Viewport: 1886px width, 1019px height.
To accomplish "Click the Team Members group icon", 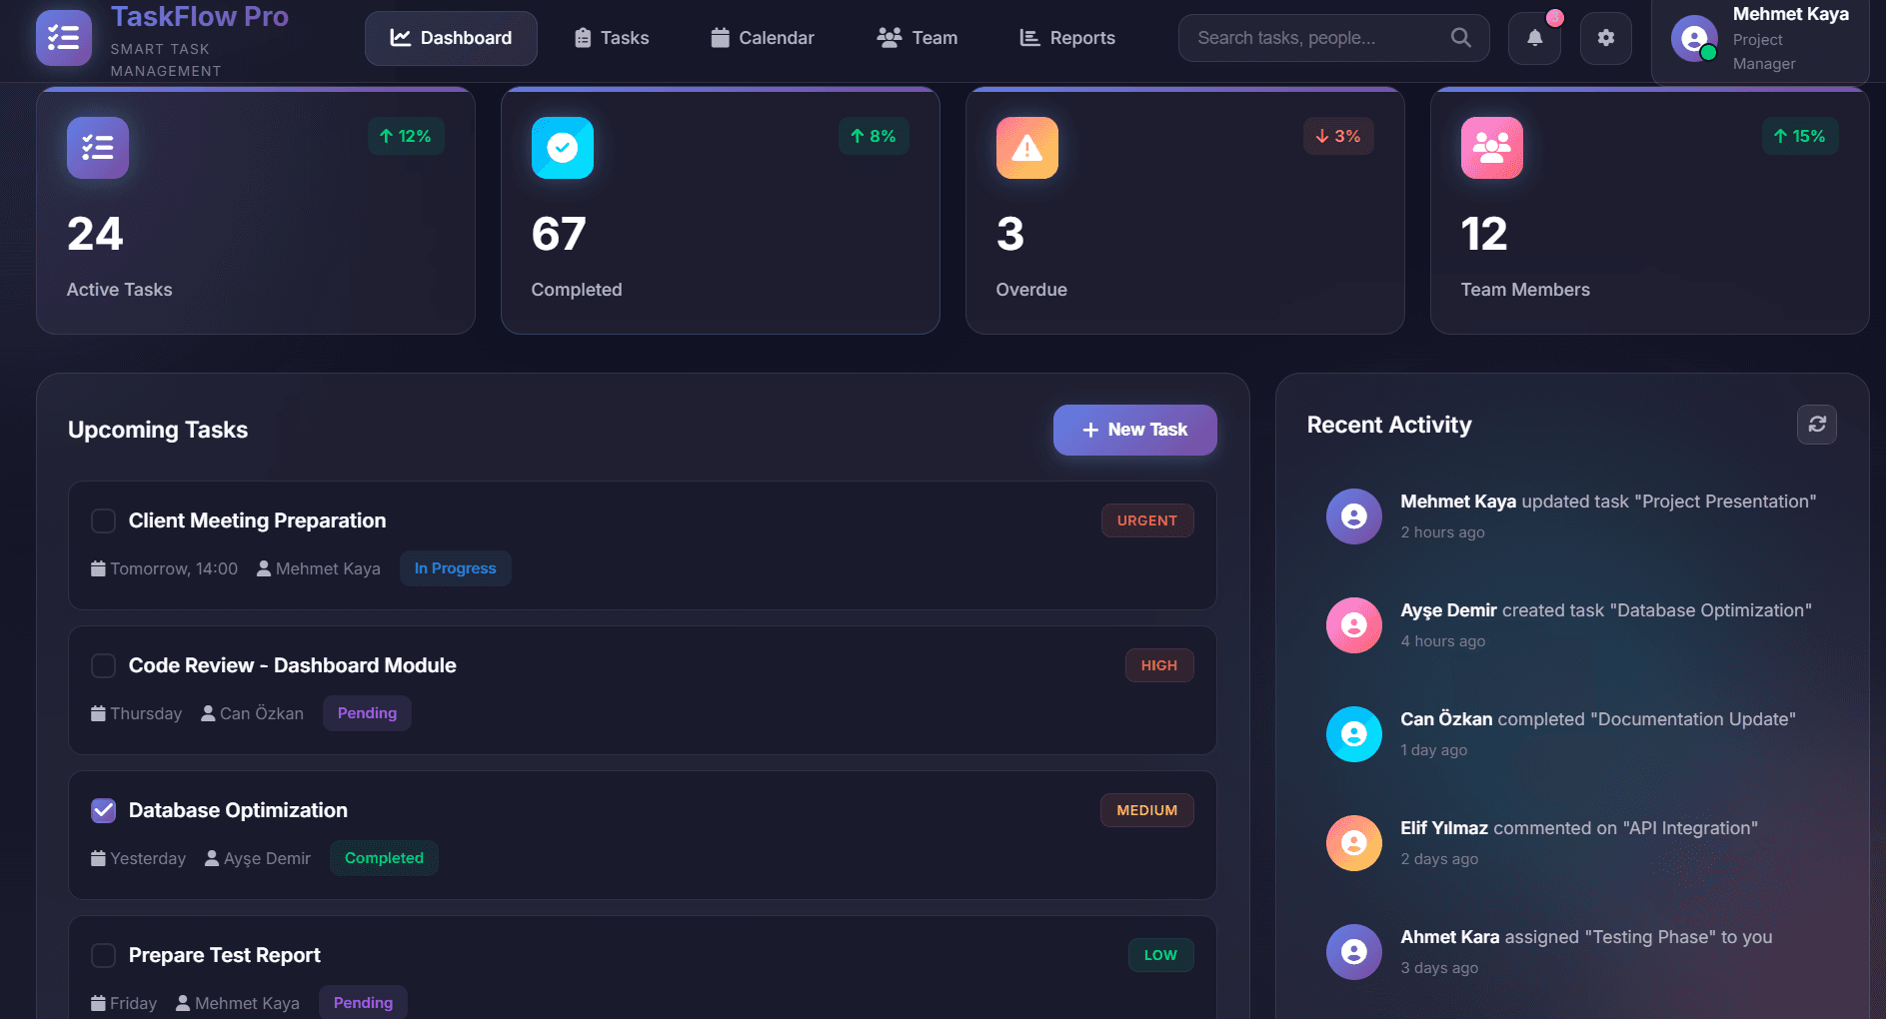I will click(1491, 148).
